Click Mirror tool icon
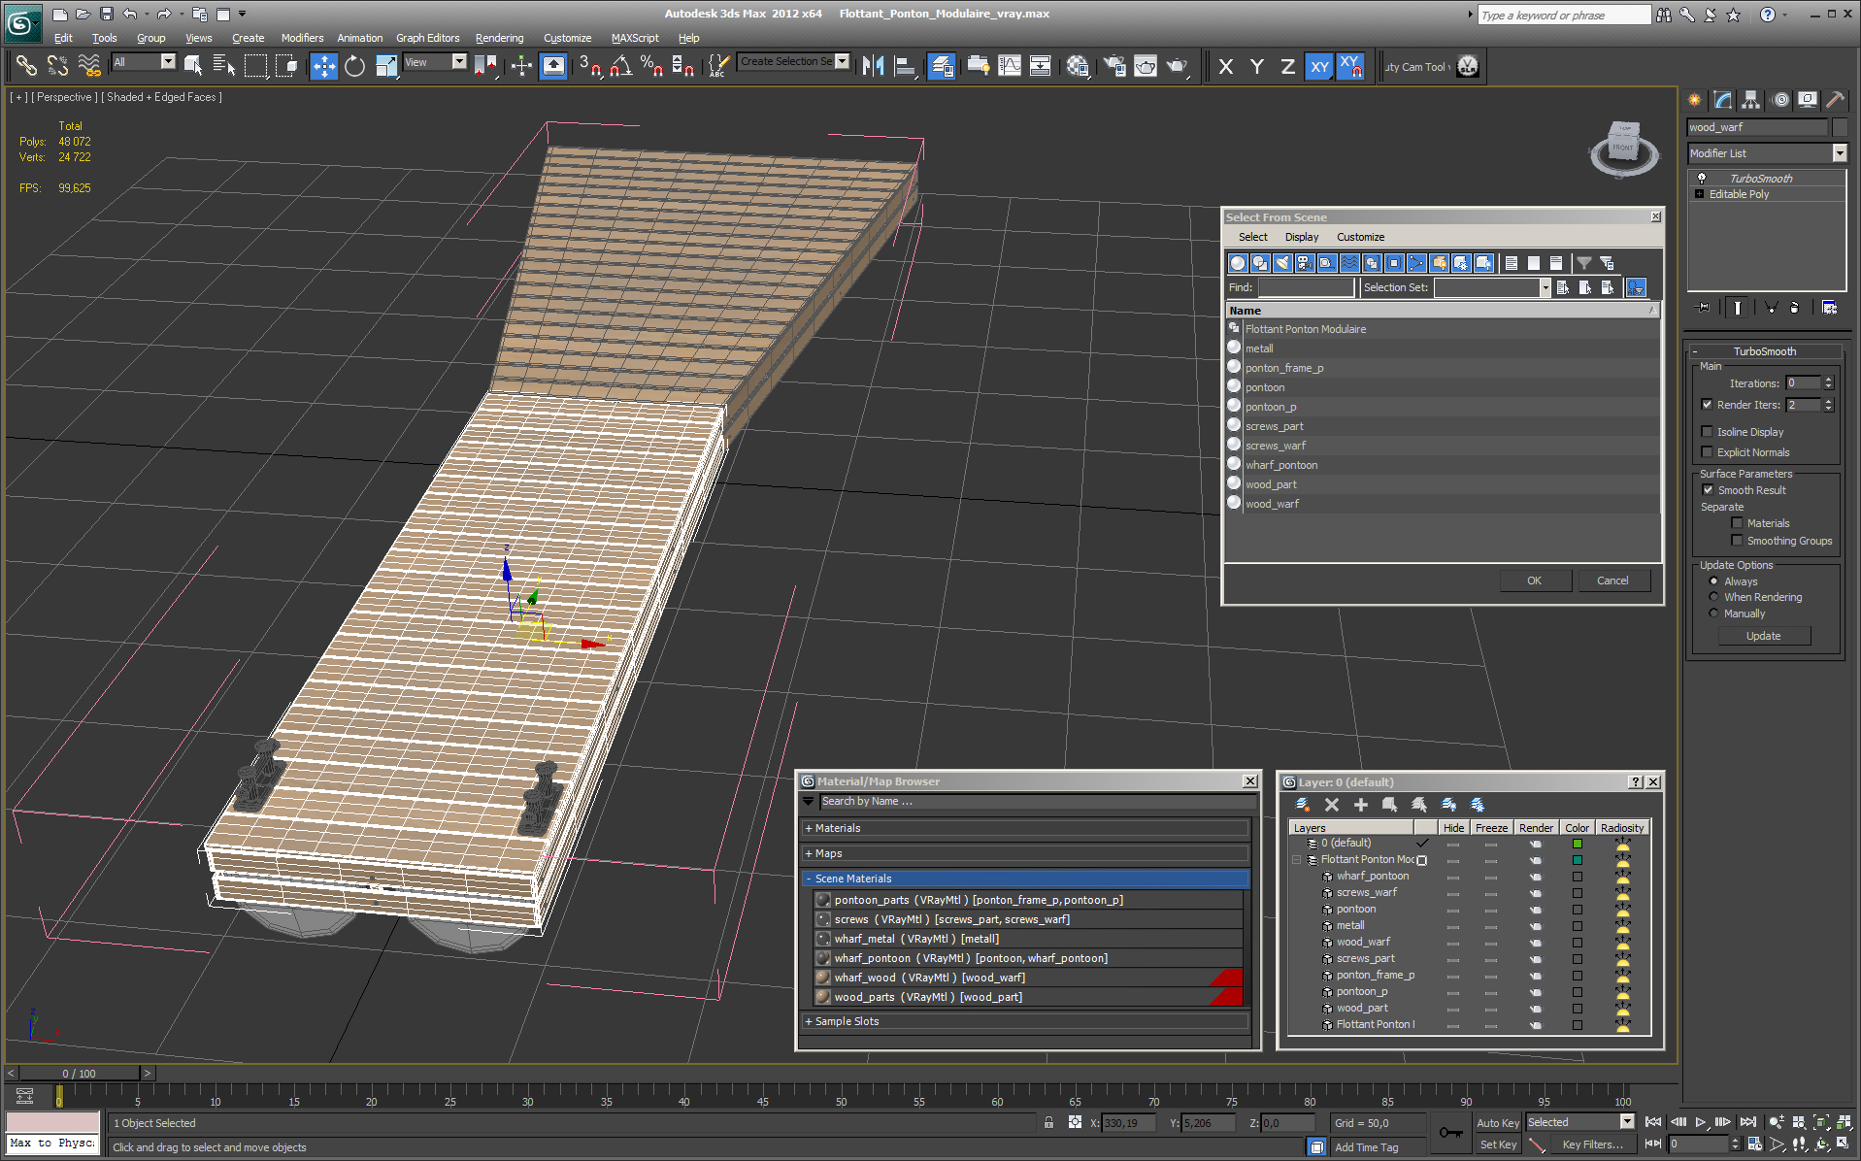 pos(873,66)
